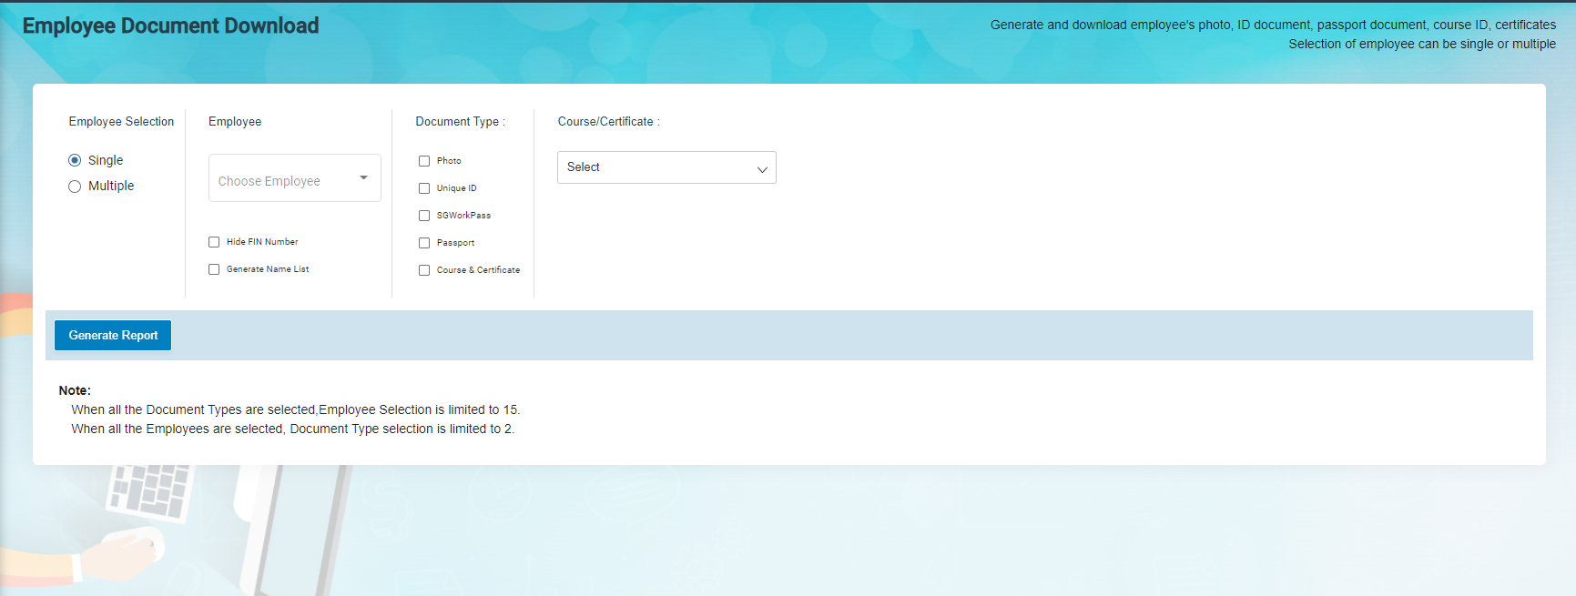Click the Employee Selection column label

pyautogui.click(x=121, y=121)
